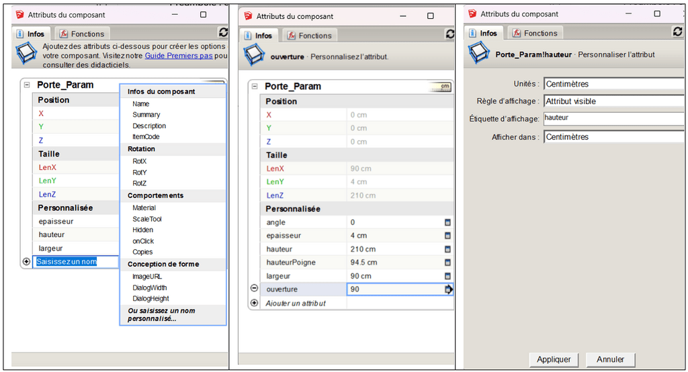Screen dimensions: 688x372
Task: Click the refresh icon in the Porte_Param!hauteur window
Action: click(x=678, y=32)
